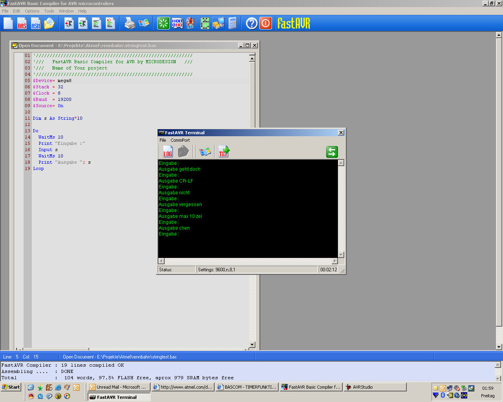Click the red power exit icon
Viewport: 503px width, 402px height.
point(266,24)
